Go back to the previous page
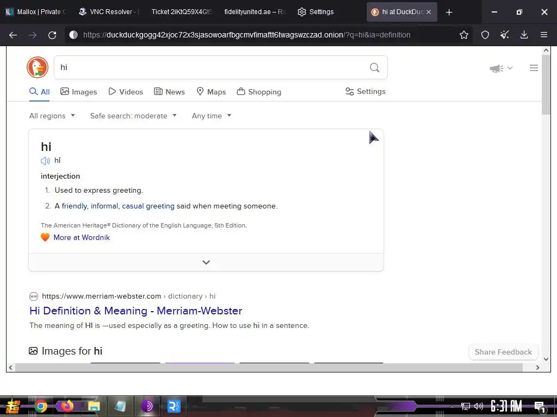Viewport: 557px width, 417px height. point(13,35)
